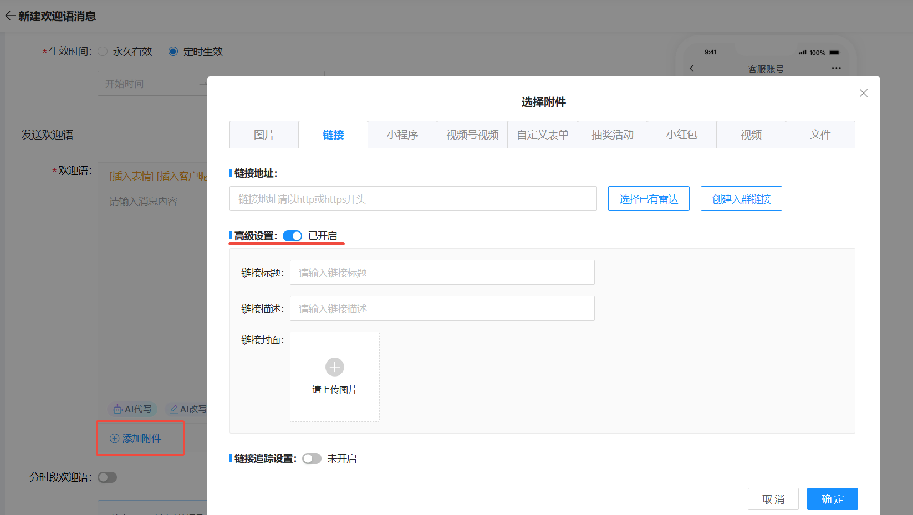Switch to the 链接 tab
Viewport: 913px width, 515px height.
click(333, 135)
